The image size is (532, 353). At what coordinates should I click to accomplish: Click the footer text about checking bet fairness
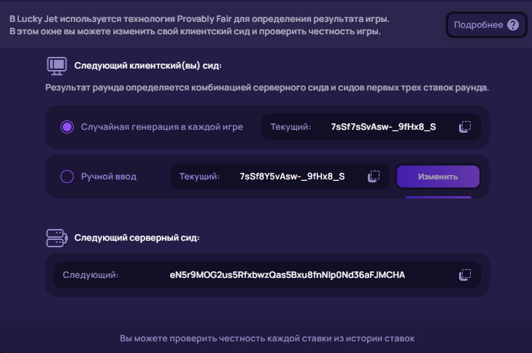[x=266, y=338]
